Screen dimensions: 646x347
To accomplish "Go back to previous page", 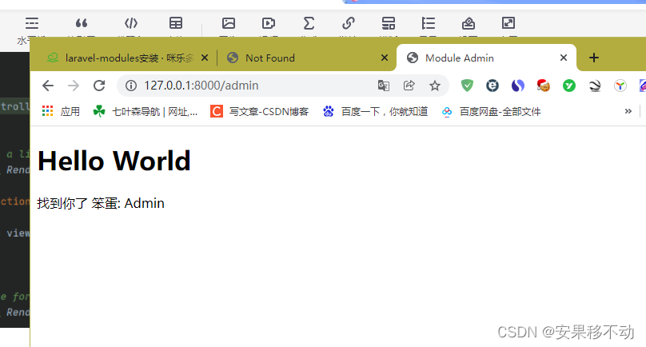I will pyautogui.click(x=48, y=86).
